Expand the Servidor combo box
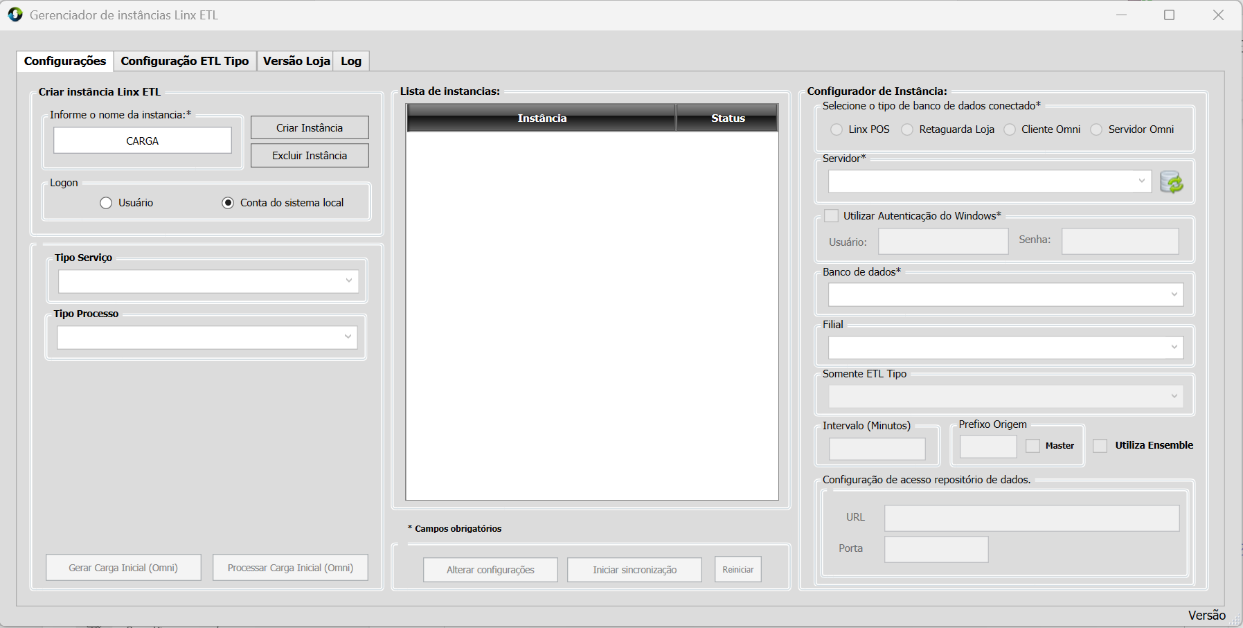The image size is (1243, 628). [x=990, y=181]
